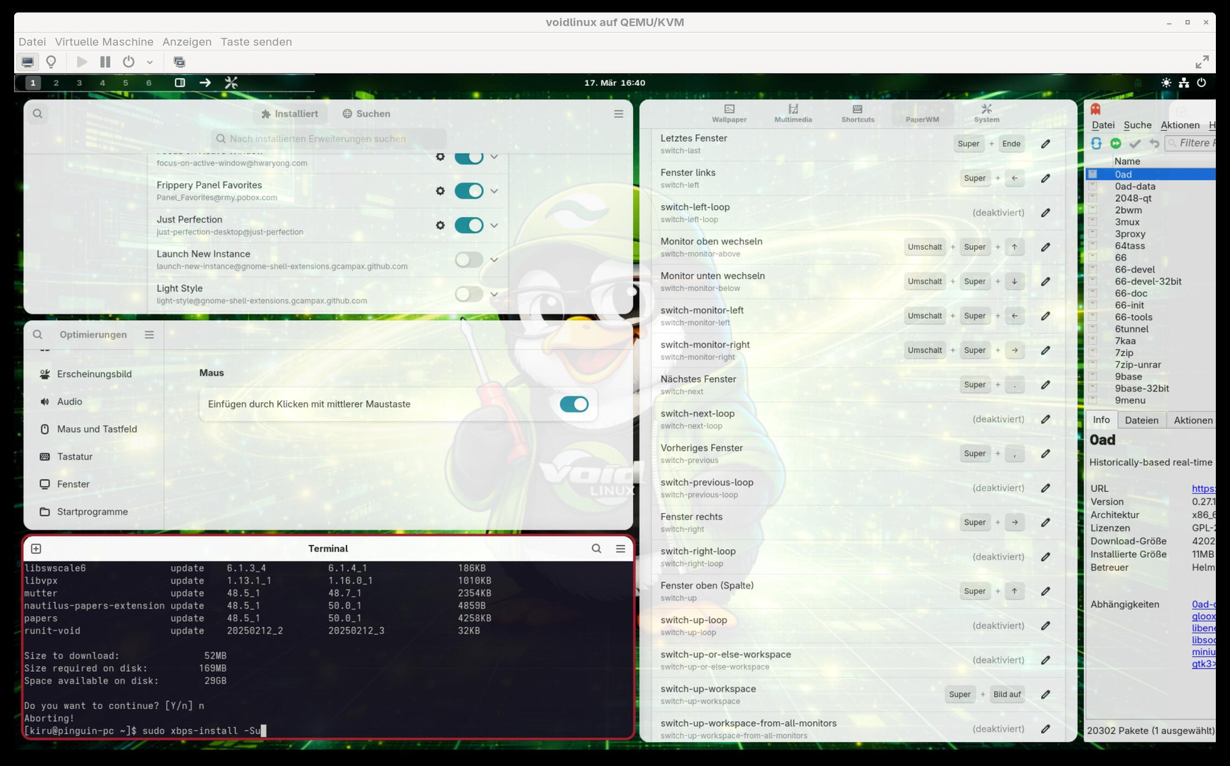Switch to the Suchen extensions tab
The image size is (1230, 766).
tap(366, 113)
